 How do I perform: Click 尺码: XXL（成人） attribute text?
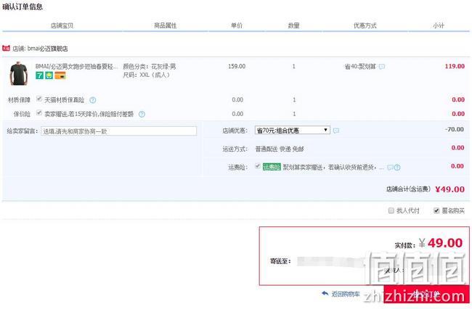coord(146,75)
